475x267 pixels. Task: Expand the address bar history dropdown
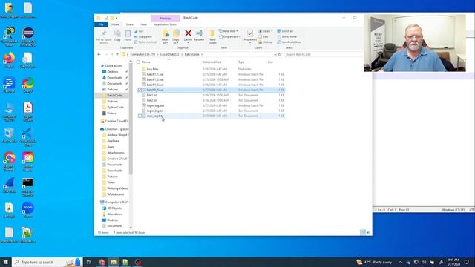tap(275, 54)
